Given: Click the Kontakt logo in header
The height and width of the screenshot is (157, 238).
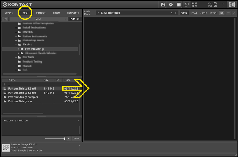Looking at the screenshot, I should click(17, 4).
